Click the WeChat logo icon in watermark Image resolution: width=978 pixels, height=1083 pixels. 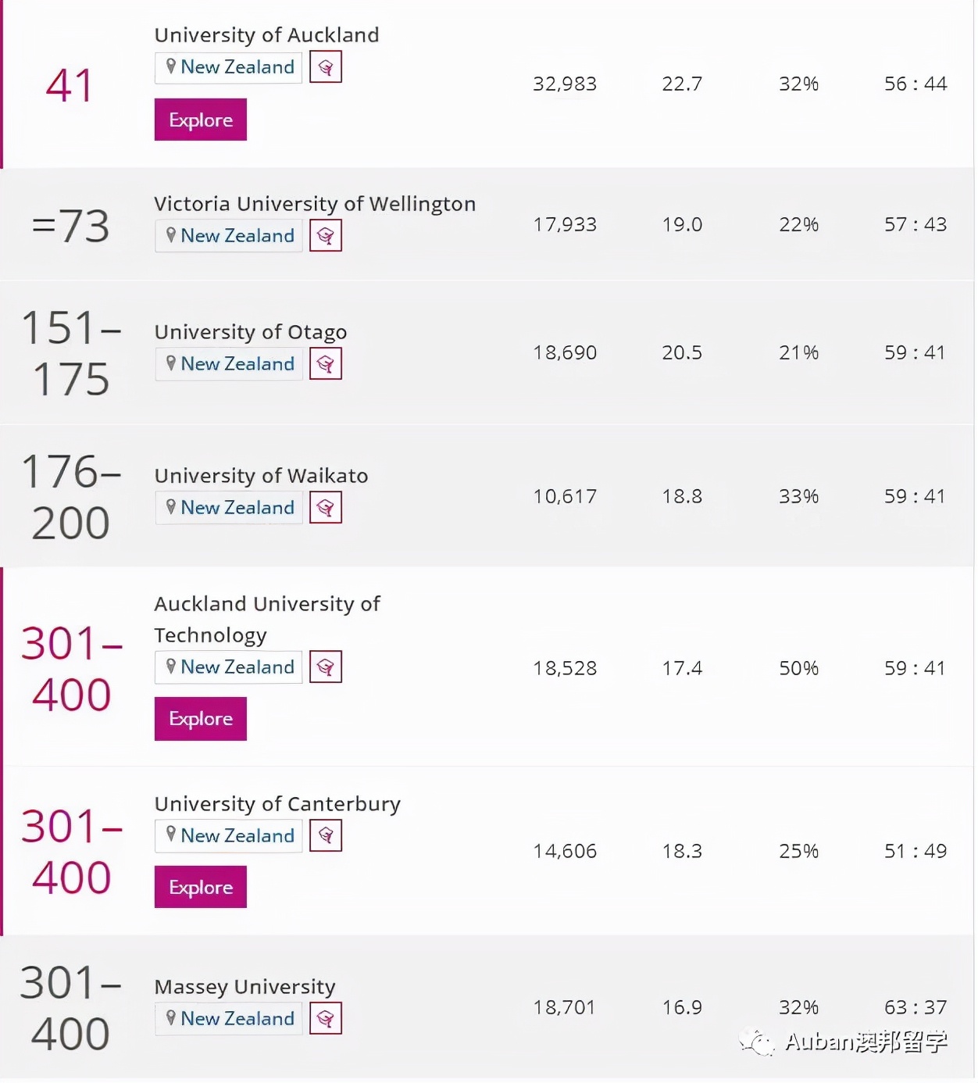756,1041
